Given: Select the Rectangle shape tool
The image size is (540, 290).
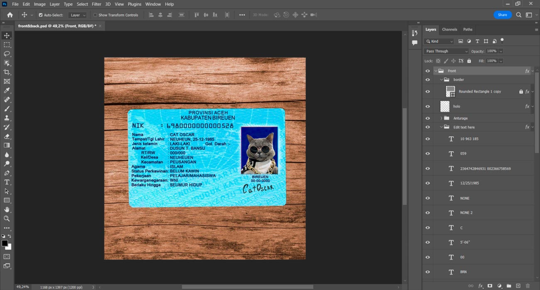Looking at the screenshot, I should pos(7,200).
